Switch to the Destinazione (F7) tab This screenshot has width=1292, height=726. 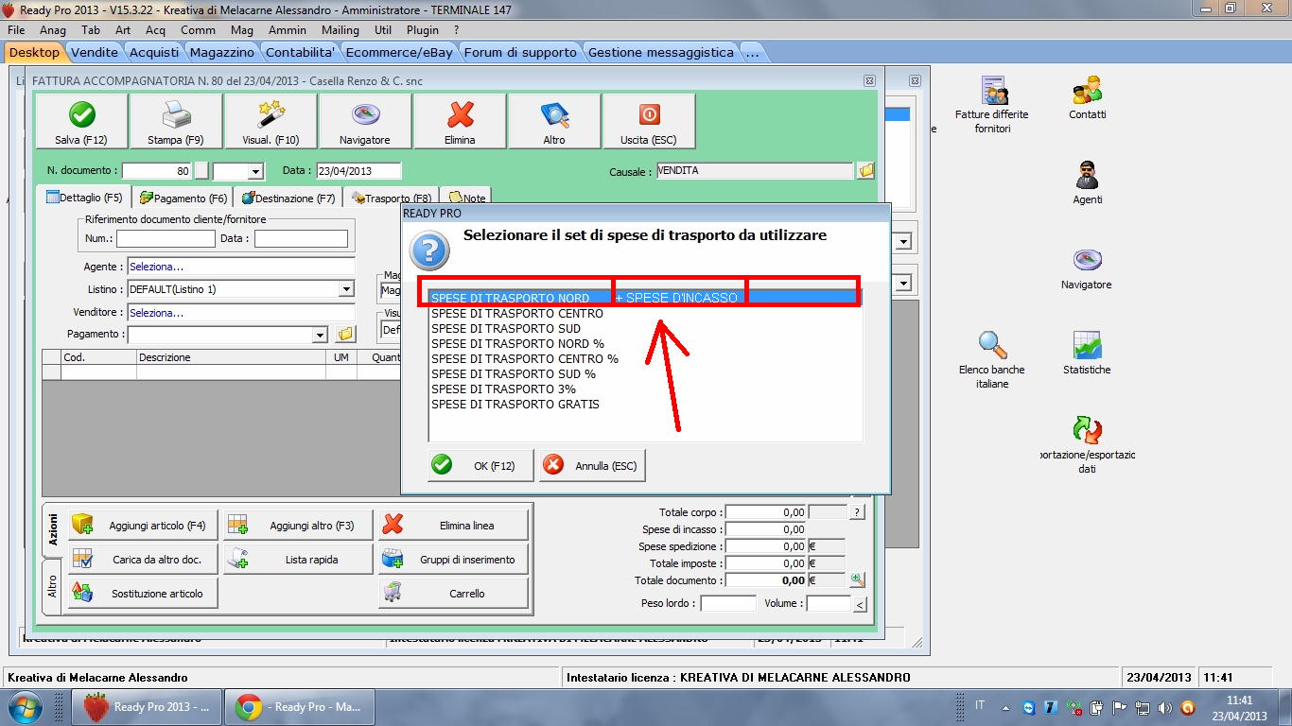coord(288,198)
